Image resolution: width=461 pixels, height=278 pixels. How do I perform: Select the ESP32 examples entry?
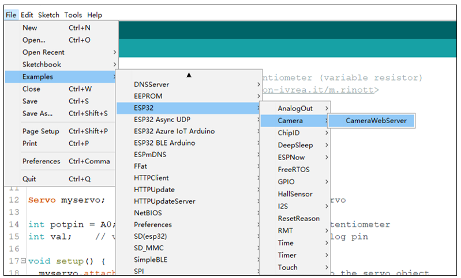188,108
